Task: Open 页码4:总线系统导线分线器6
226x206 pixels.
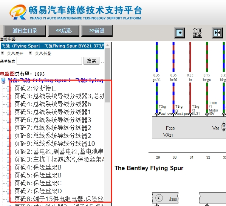Action: [x=53, y=104]
